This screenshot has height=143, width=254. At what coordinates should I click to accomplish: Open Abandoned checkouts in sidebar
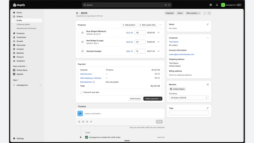[x=27, y=28]
